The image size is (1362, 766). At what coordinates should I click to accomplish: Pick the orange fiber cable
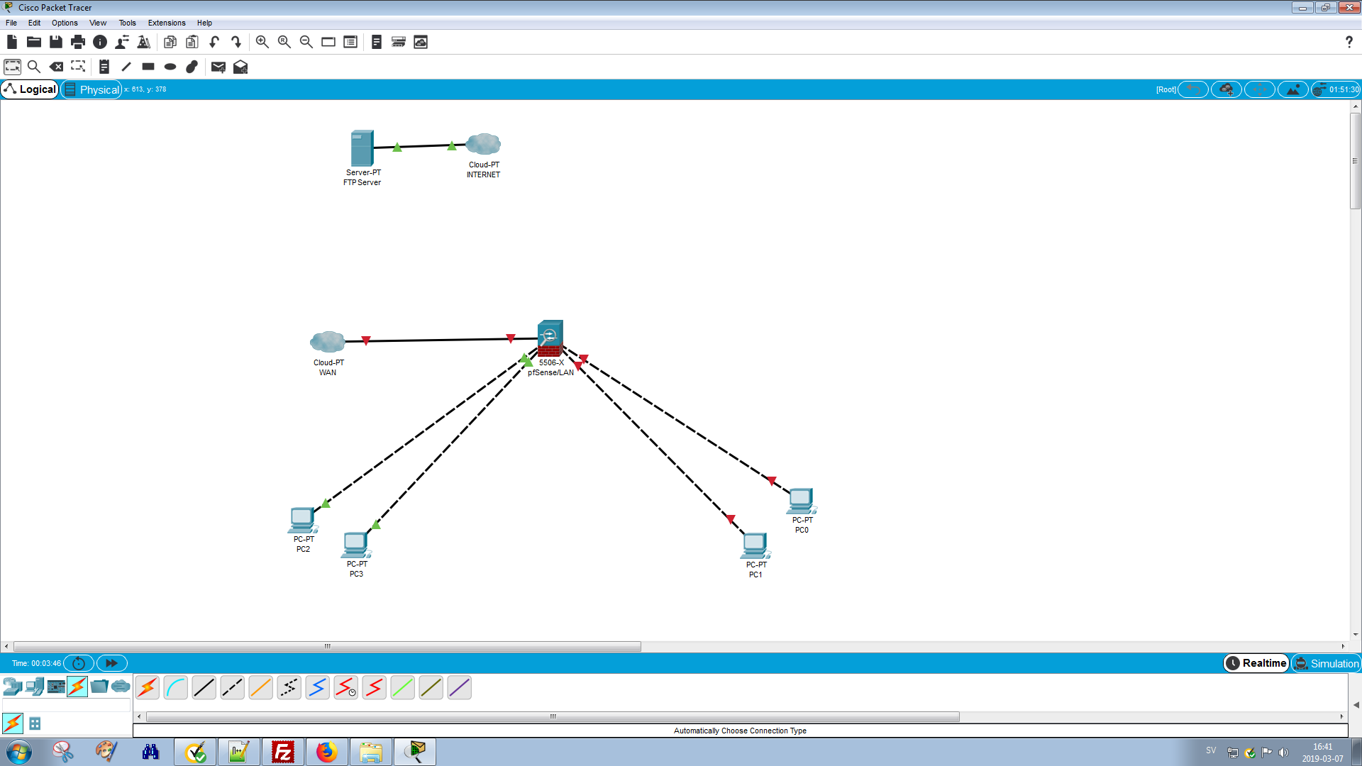[261, 687]
